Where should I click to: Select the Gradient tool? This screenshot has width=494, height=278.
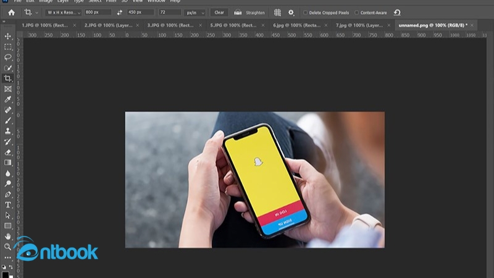(8, 162)
